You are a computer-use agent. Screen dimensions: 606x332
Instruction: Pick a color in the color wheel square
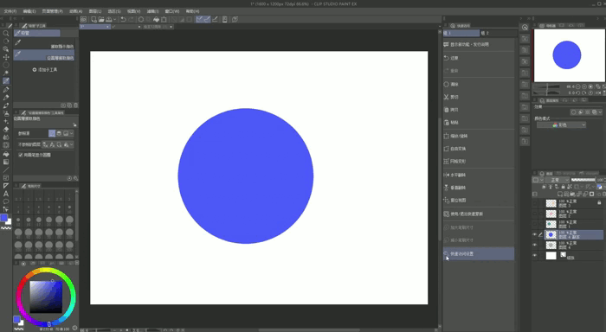pos(46,297)
